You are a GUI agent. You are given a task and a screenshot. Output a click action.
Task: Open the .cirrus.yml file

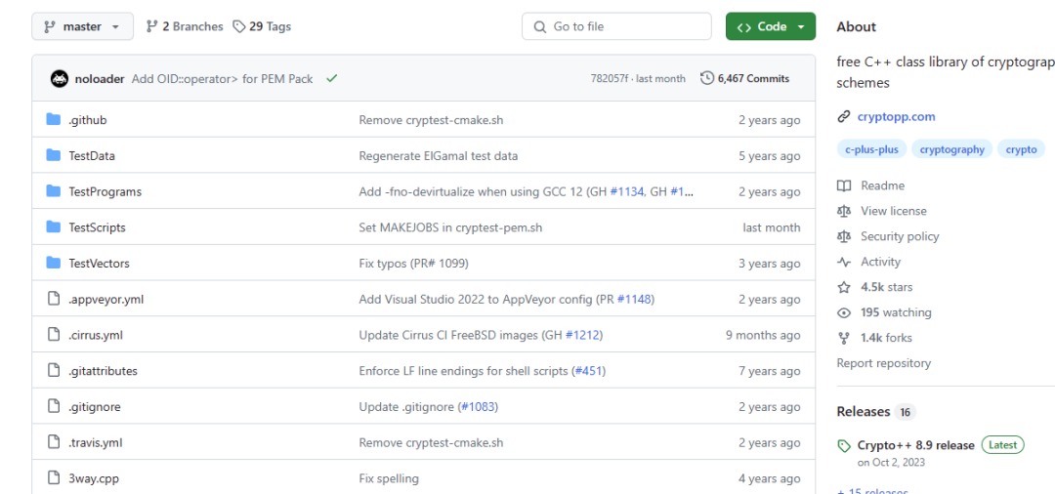tap(96, 335)
